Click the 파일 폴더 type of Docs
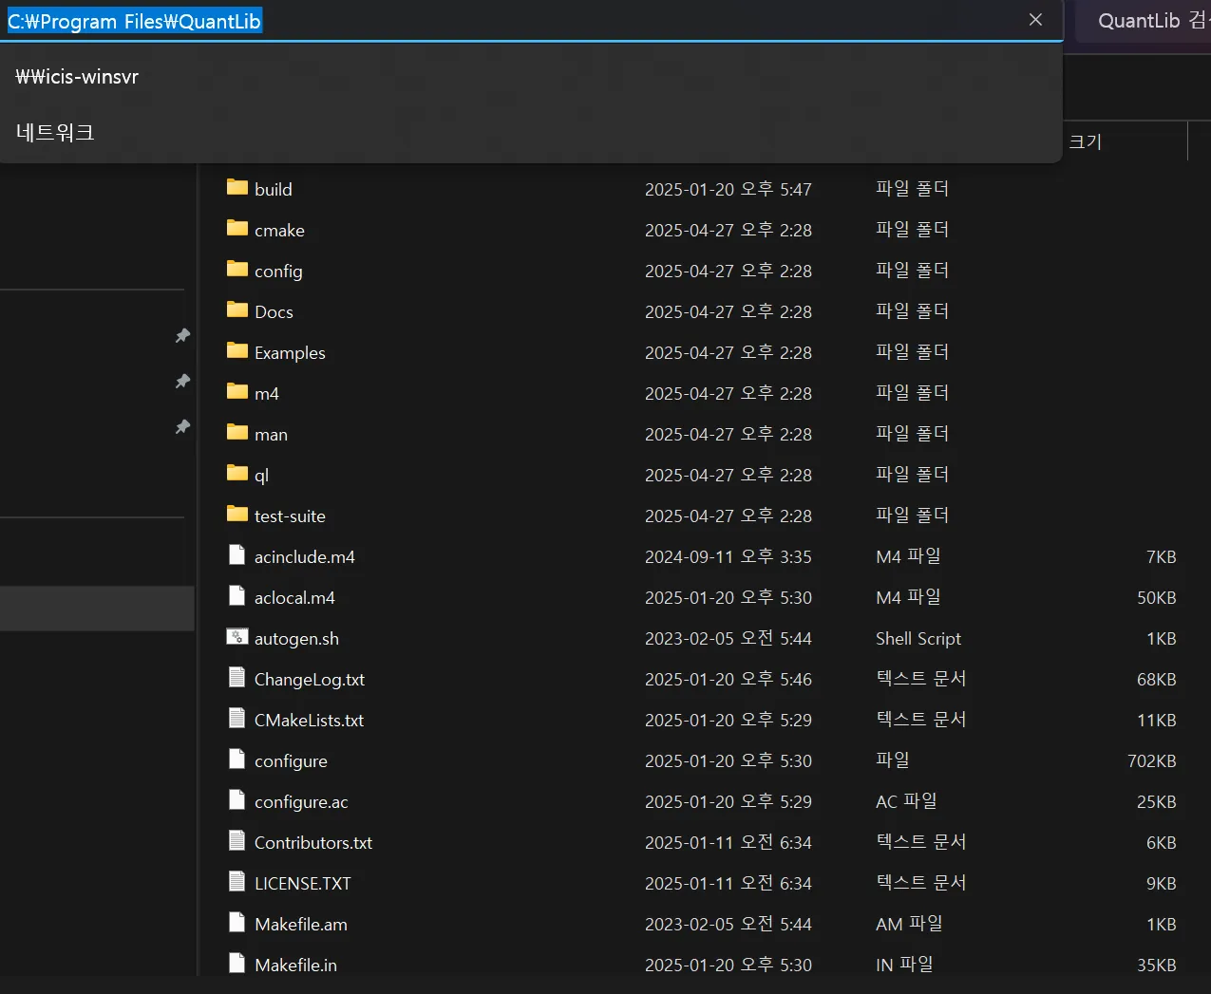 912,311
